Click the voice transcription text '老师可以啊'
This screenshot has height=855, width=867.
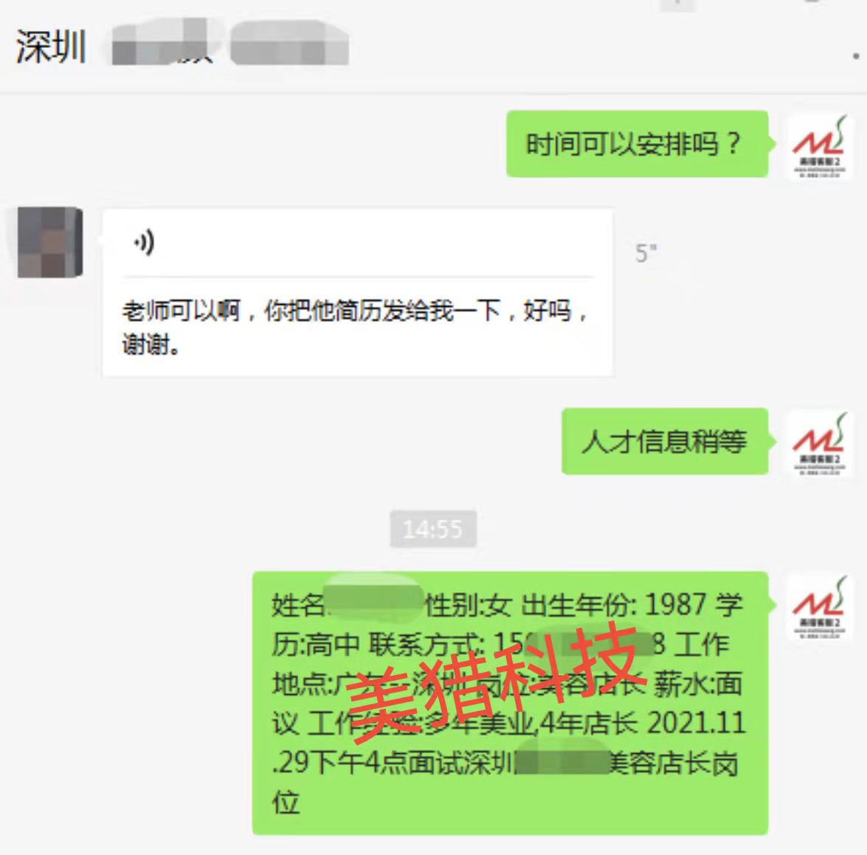(x=182, y=311)
